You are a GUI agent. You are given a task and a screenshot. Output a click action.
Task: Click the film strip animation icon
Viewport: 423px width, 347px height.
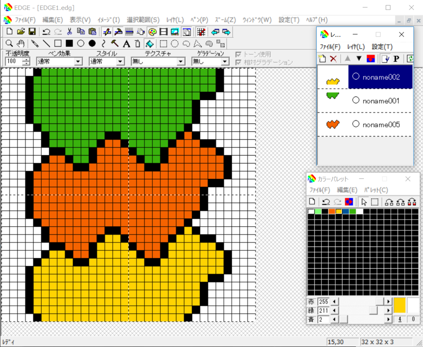click(164, 32)
